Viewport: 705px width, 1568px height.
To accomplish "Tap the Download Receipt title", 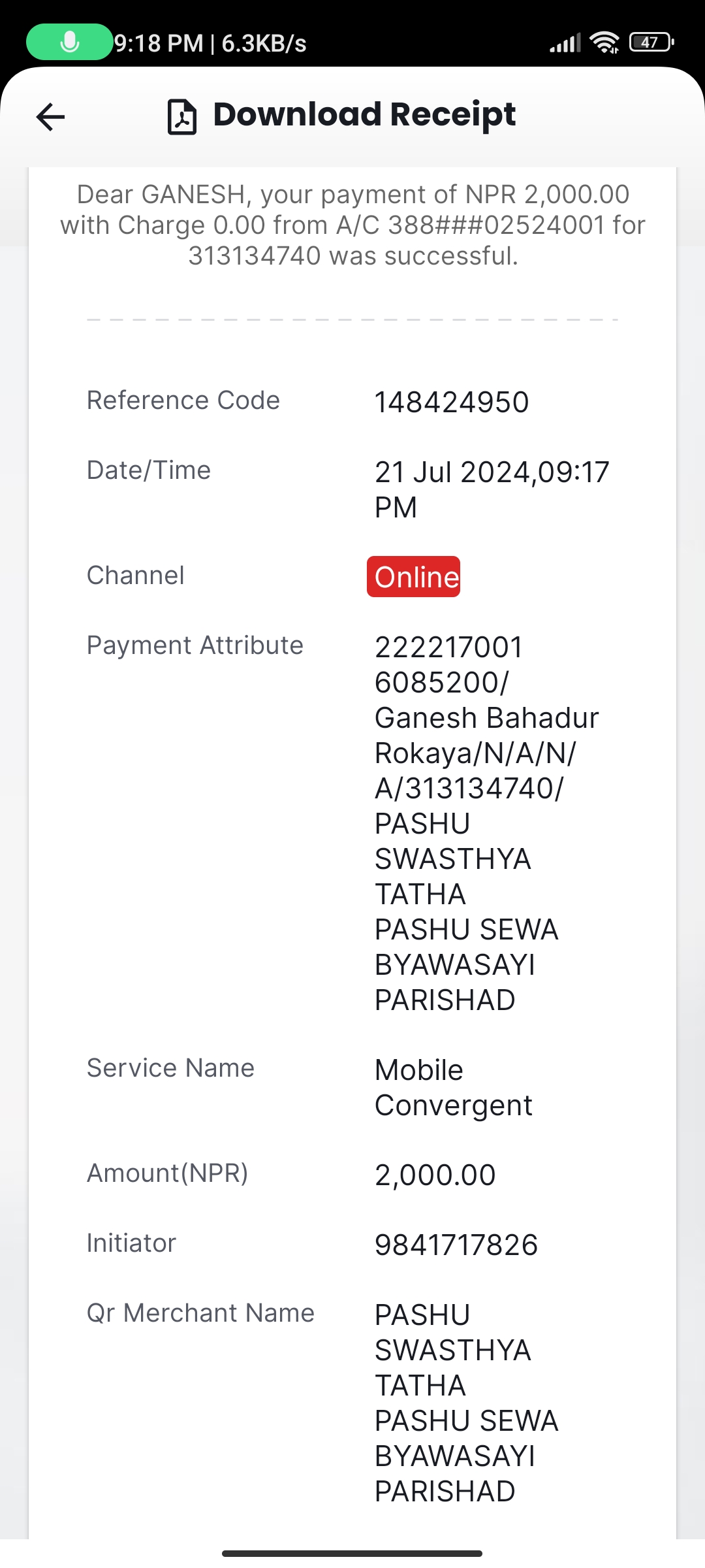I will pos(364,114).
